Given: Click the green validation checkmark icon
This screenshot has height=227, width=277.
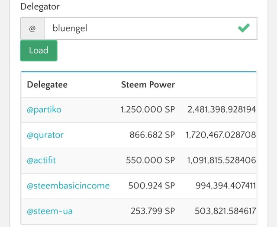Looking at the screenshot, I should point(244,28).
